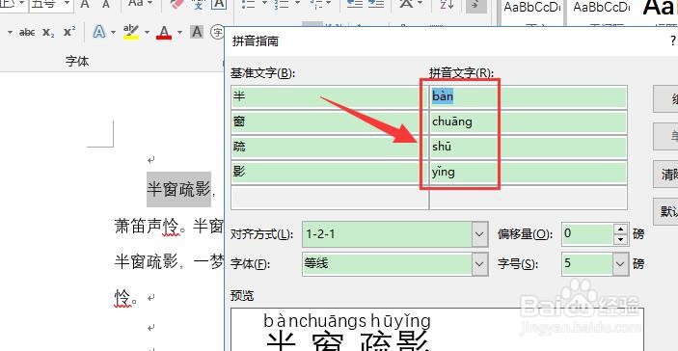Click the decrease indent icon

tap(355, 4)
